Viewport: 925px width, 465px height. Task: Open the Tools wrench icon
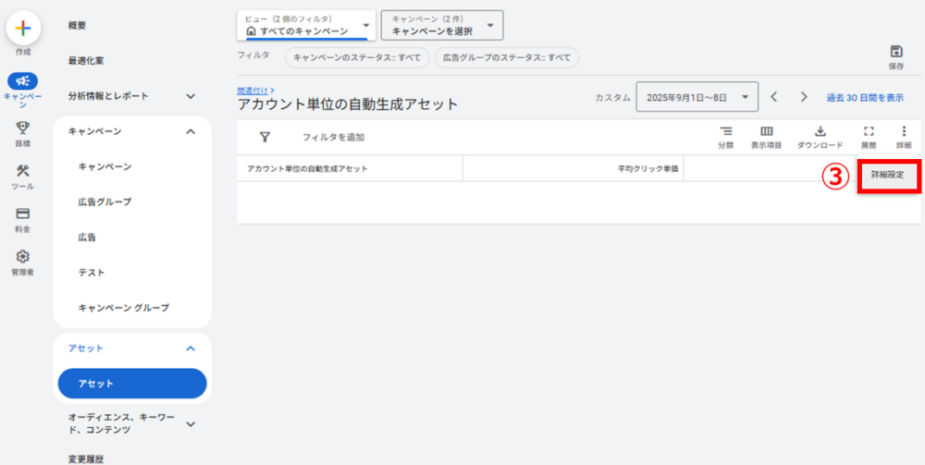(23, 172)
